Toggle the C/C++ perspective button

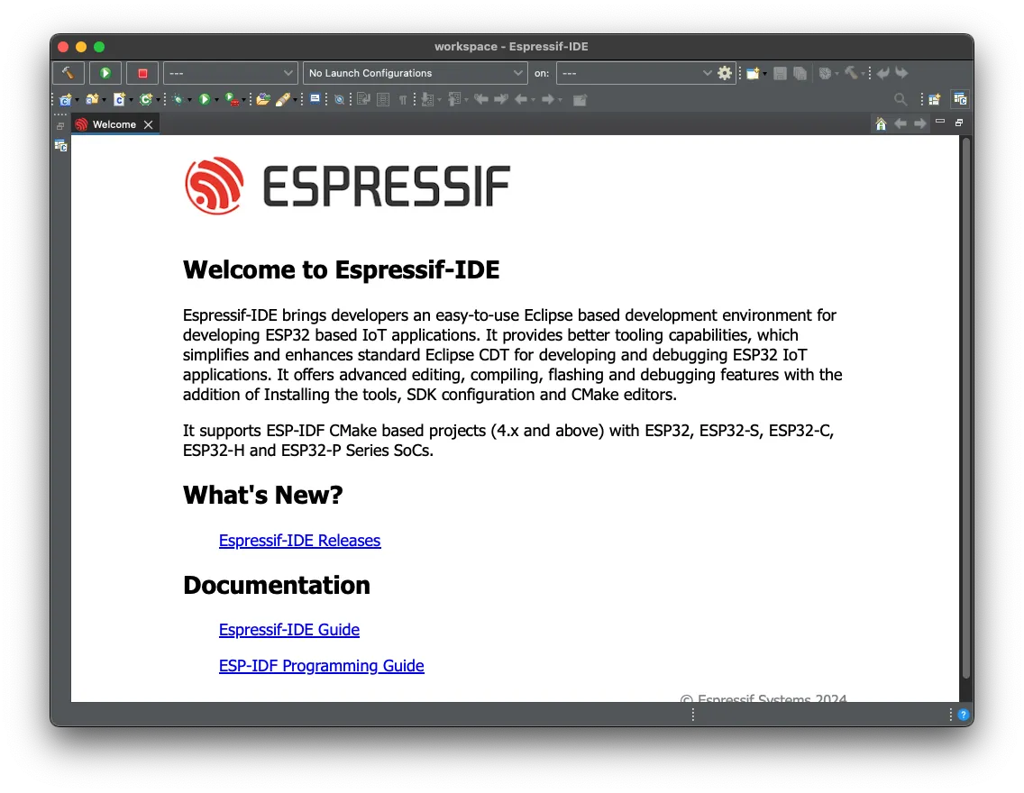point(960,99)
